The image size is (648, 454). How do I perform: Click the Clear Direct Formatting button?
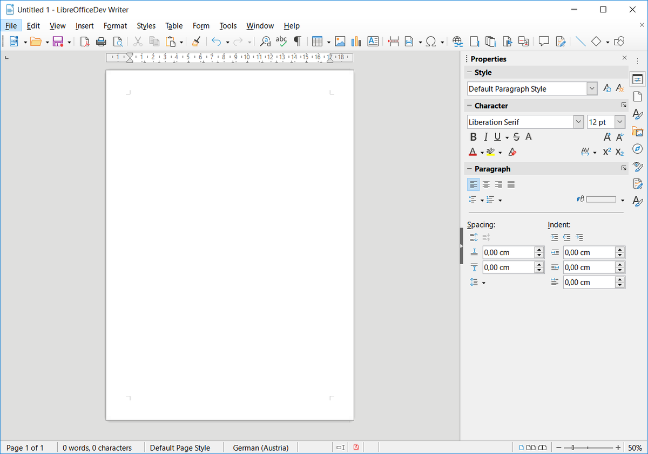[512, 152]
